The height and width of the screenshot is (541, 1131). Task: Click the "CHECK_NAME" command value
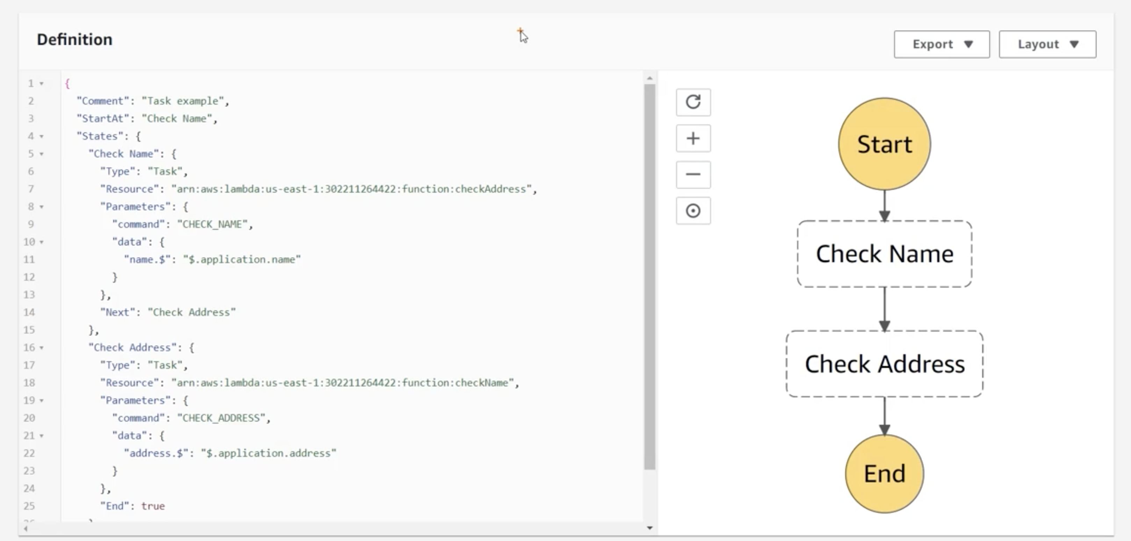[212, 224]
